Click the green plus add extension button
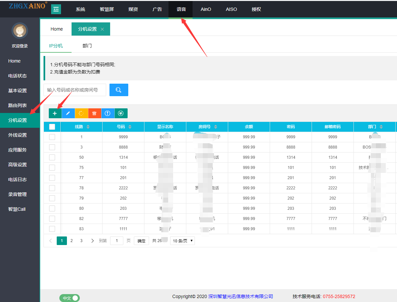Viewport: 397px width, 302px height. point(55,113)
